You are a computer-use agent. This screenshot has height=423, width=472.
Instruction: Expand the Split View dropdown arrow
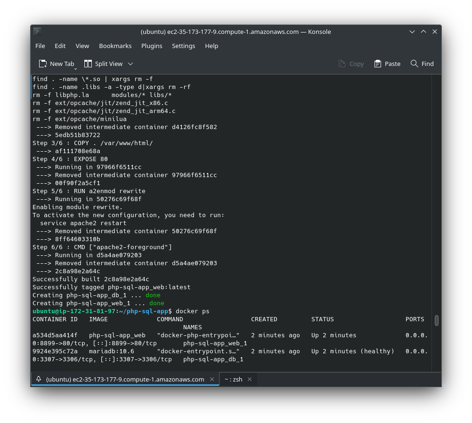pyautogui.click(x=130, y=64)
